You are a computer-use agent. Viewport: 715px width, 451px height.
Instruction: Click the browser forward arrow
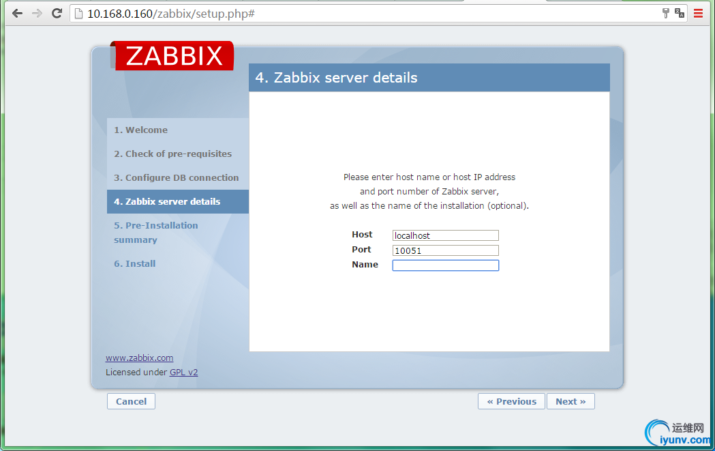37,13
